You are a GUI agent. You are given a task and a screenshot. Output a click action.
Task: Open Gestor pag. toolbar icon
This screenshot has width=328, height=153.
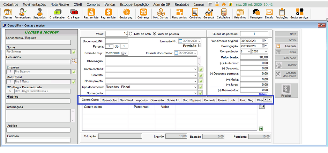click(126, 14)
